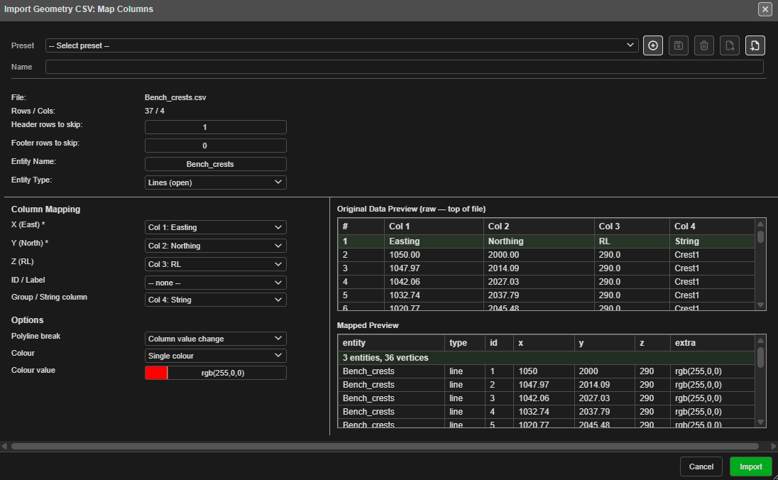Open the Z (RL) column dropdown
This screenshot has width=778, height=480.
point(215,264)
